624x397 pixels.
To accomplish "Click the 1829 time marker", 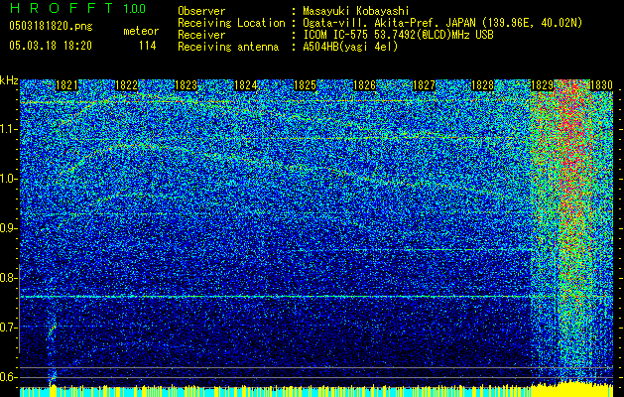I will click(x=543, y=85).
